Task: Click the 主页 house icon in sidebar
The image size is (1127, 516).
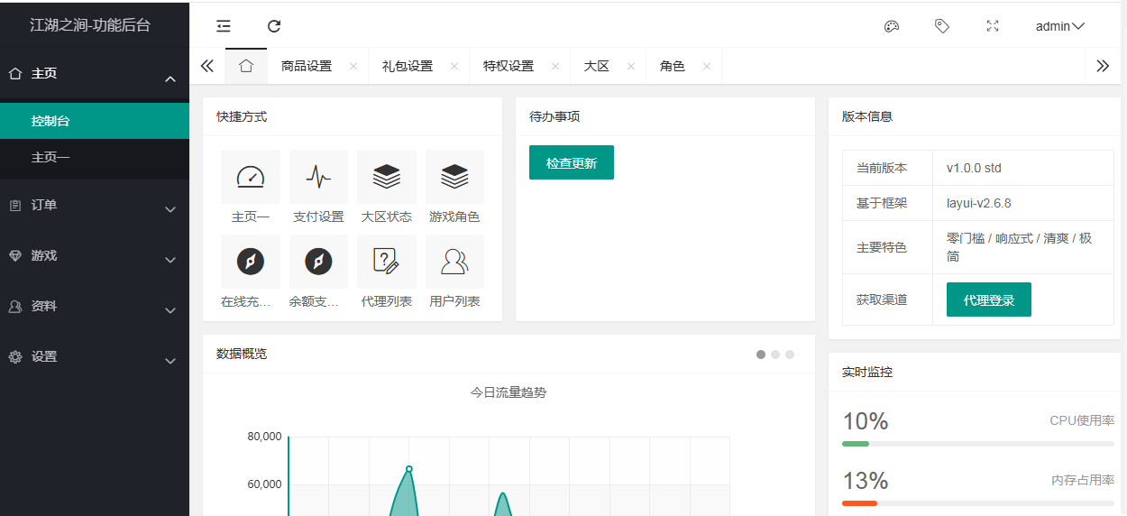Action: (15, 74)
